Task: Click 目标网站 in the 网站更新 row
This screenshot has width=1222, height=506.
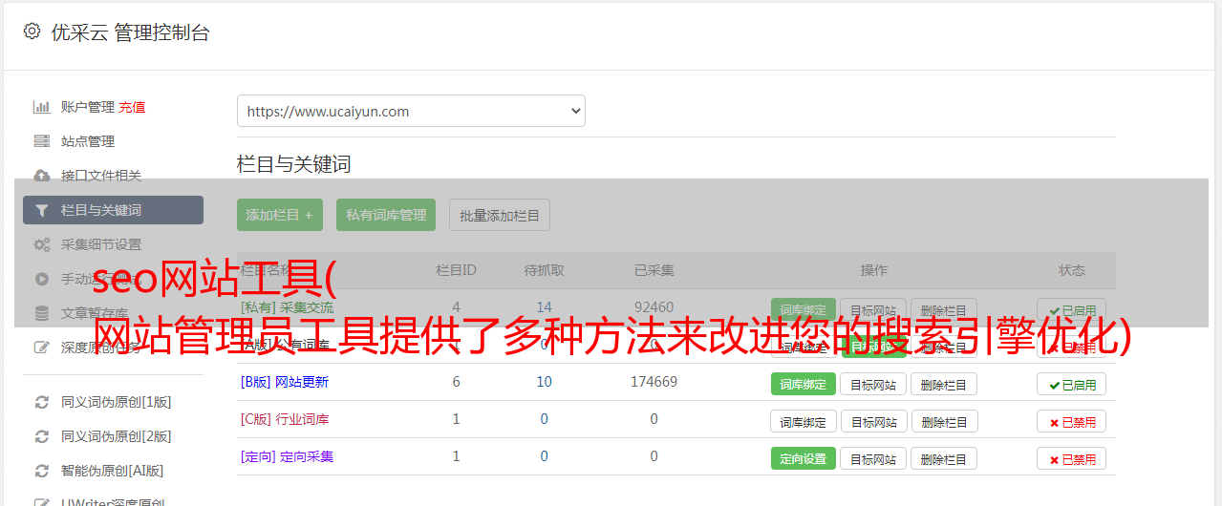Action: point(873,384)
